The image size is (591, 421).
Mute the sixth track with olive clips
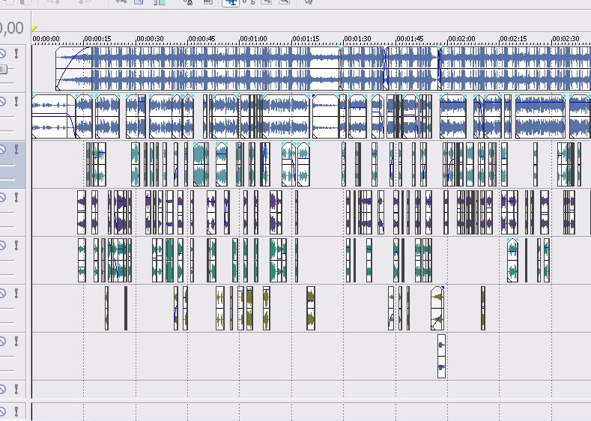tap(3, 293)
